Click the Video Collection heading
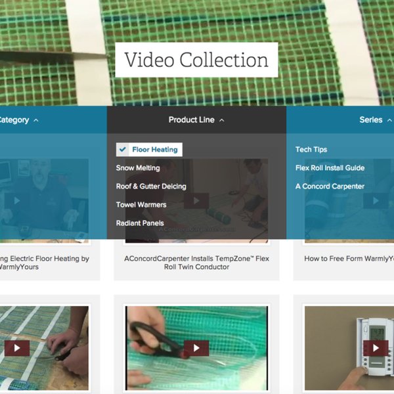This screenshot has width=394, height=394. click(x=196, y=60)
